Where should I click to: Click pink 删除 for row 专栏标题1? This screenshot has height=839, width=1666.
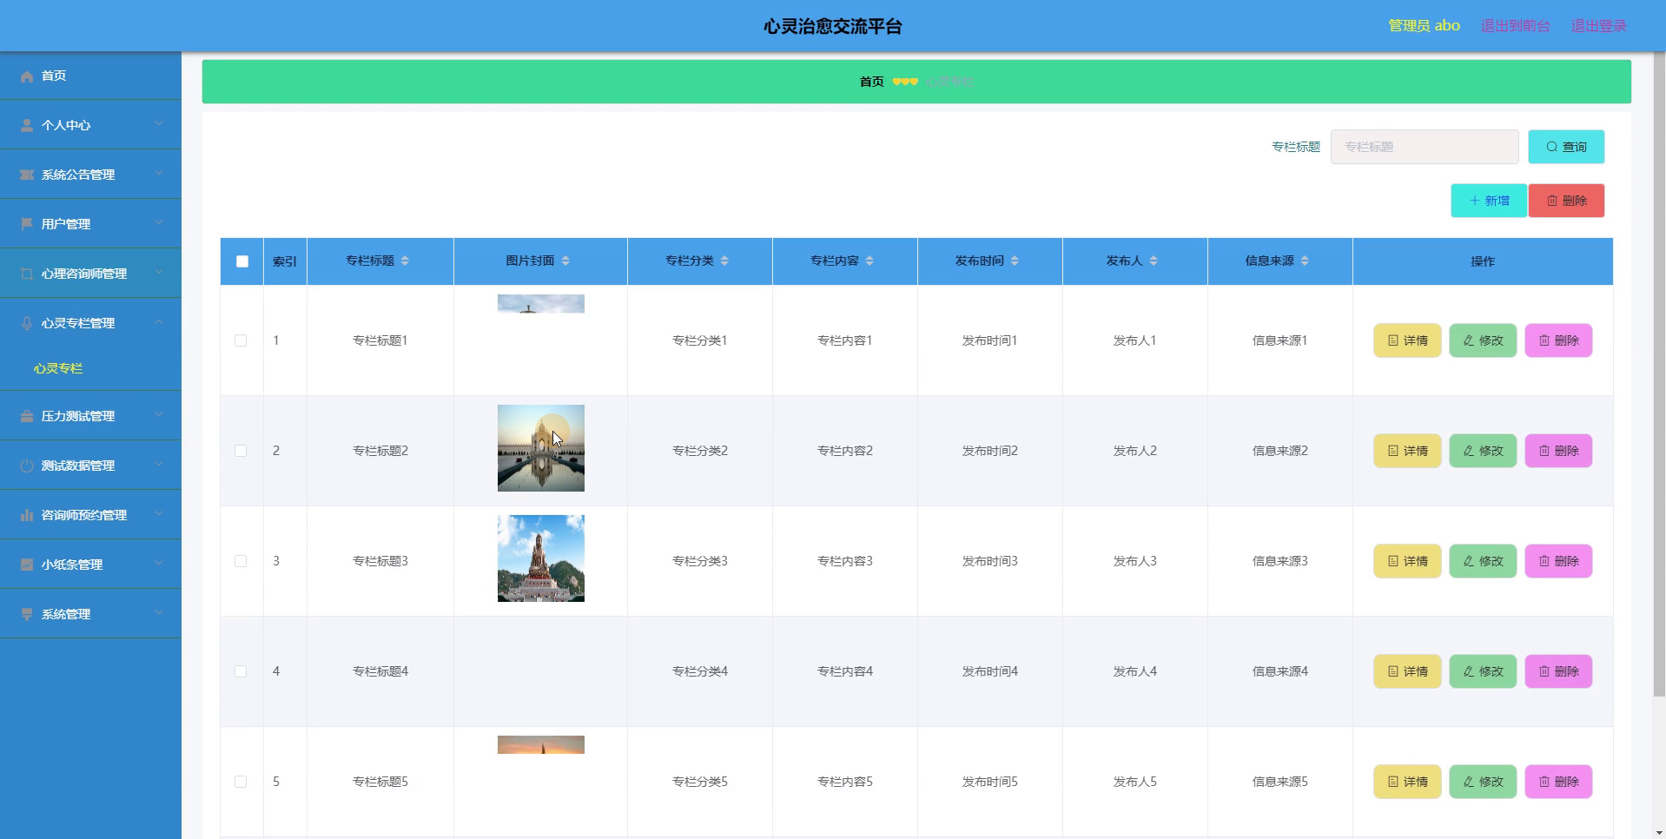(x=1558, y=340)
